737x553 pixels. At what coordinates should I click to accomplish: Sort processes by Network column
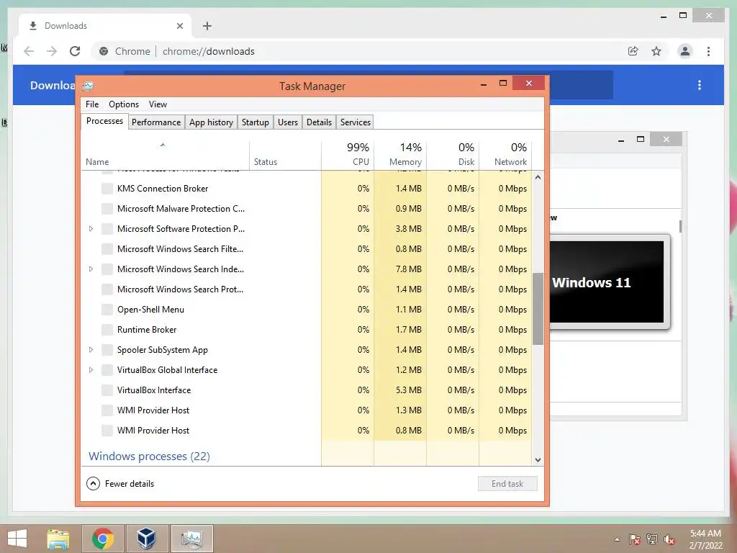pyautogui.click(x=506, y=156)
